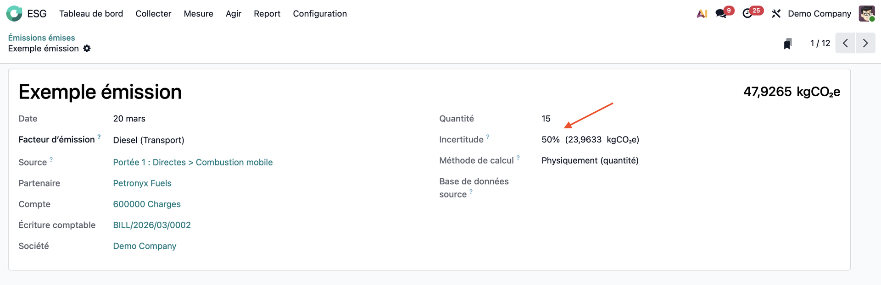
Task: Click the Émissions émises breadcrumb link
Action: (x=41, y=38)
